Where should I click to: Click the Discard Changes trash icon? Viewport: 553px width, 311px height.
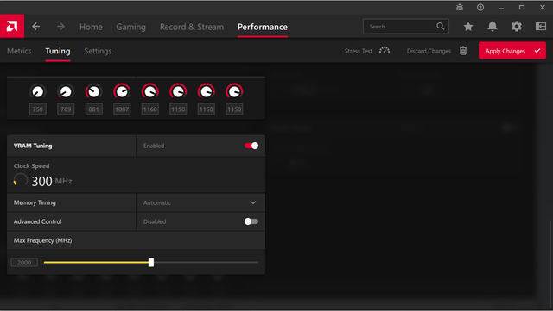click(x=463, y=51)
